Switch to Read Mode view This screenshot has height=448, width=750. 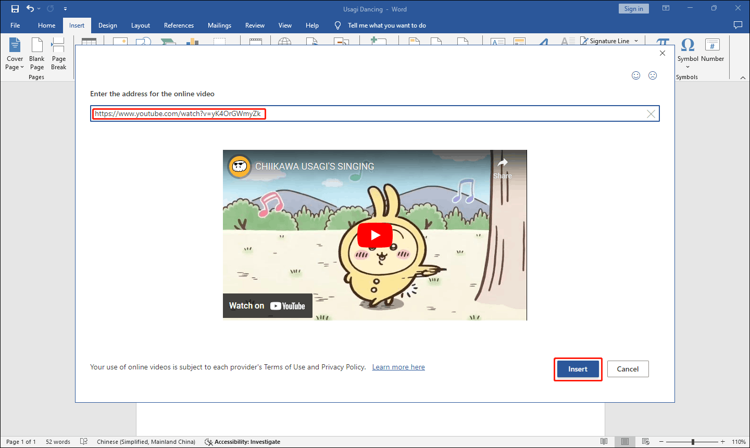(x=604, y=442)
